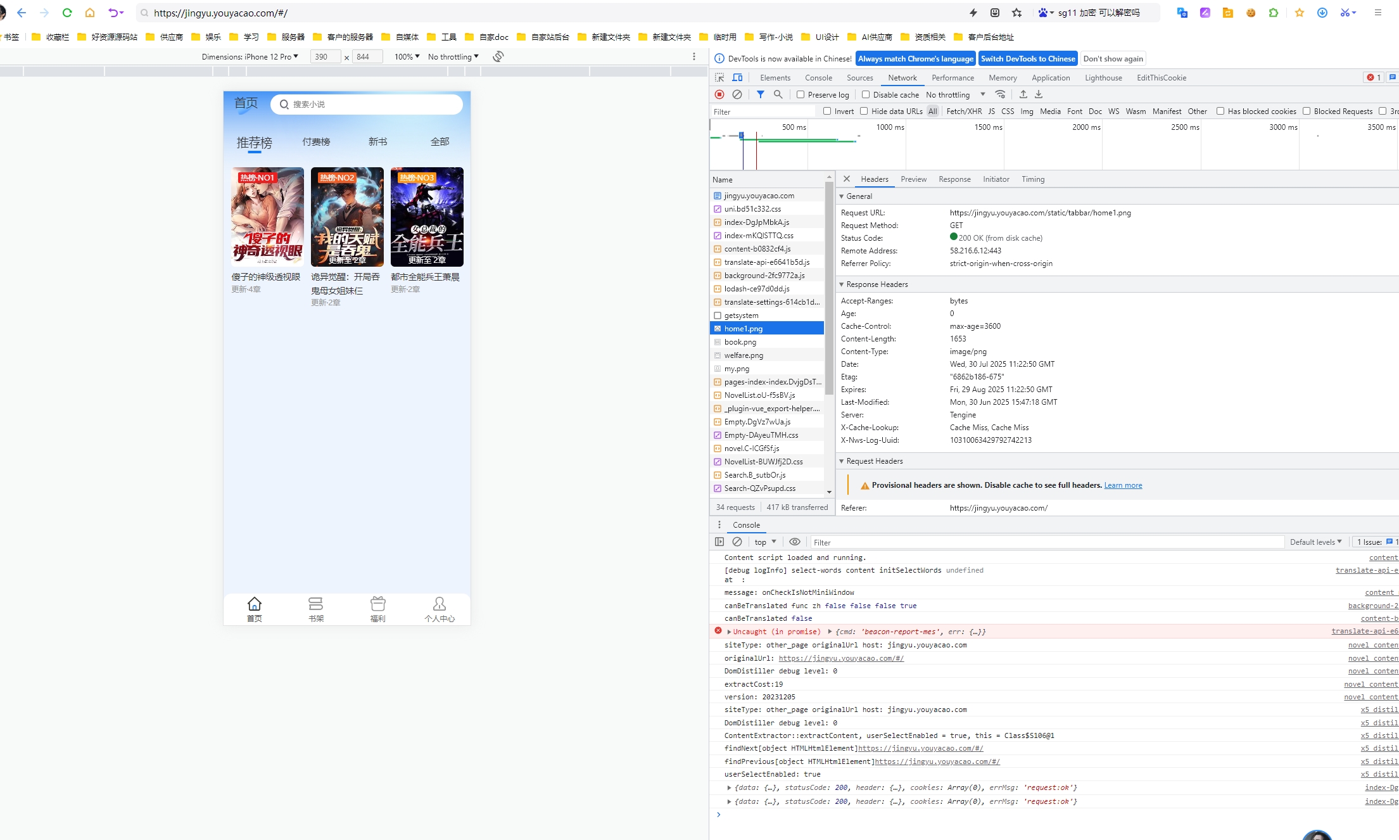Screen dimensions: 1399x840
Task: Open the 100% zoom dropdown
Action: [407, 56]
